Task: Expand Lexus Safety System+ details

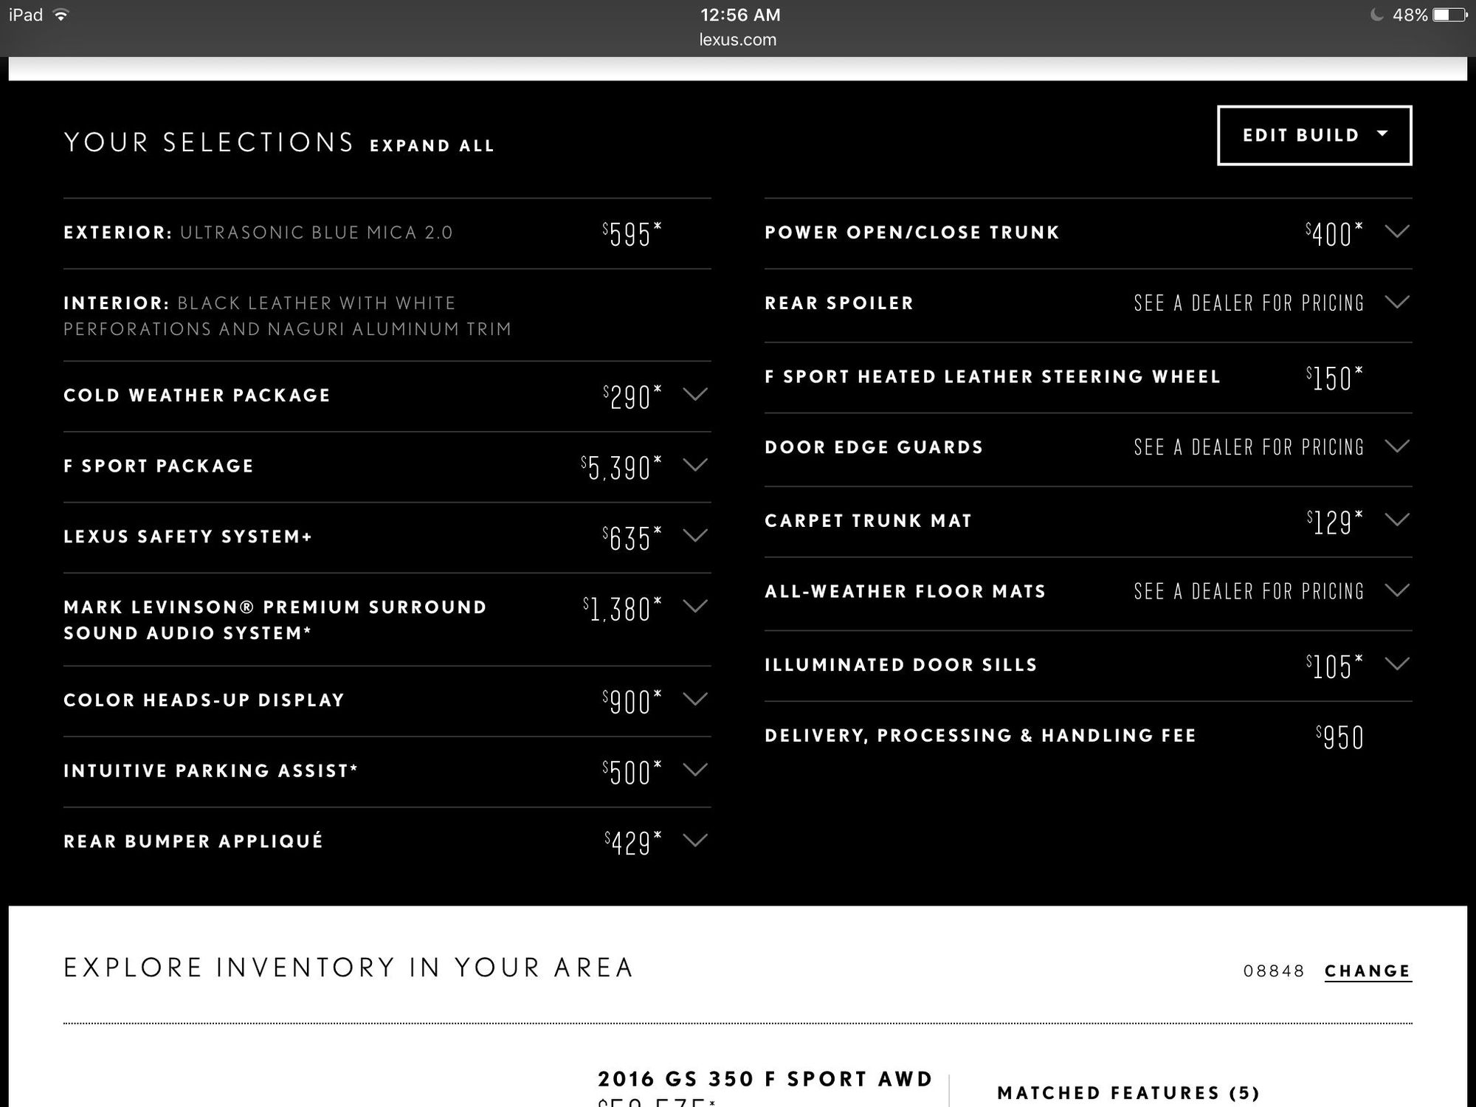Action: (x=695, y=535)
